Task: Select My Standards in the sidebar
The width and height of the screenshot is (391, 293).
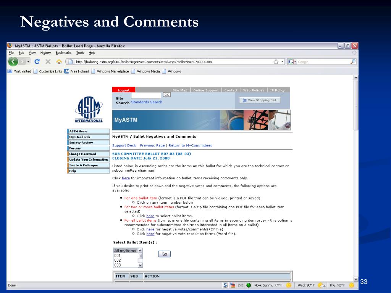Action: (88, 137)
